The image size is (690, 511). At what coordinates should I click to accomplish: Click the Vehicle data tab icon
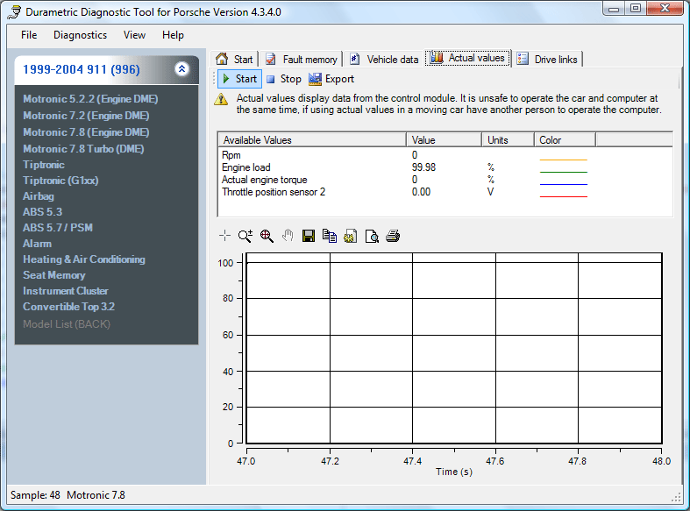pos(355,59)
